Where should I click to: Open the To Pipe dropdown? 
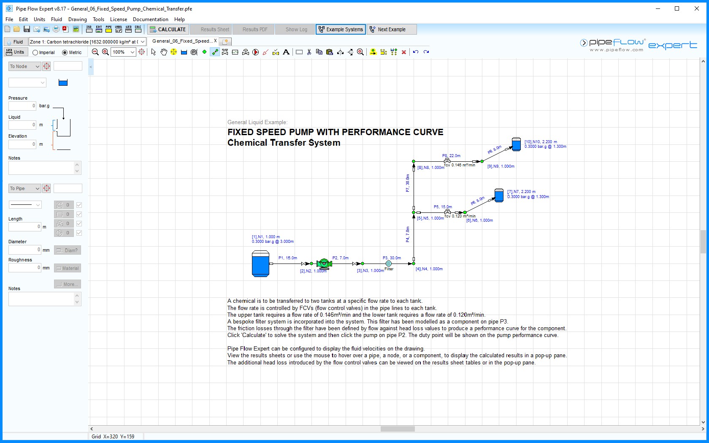point(24,188)
